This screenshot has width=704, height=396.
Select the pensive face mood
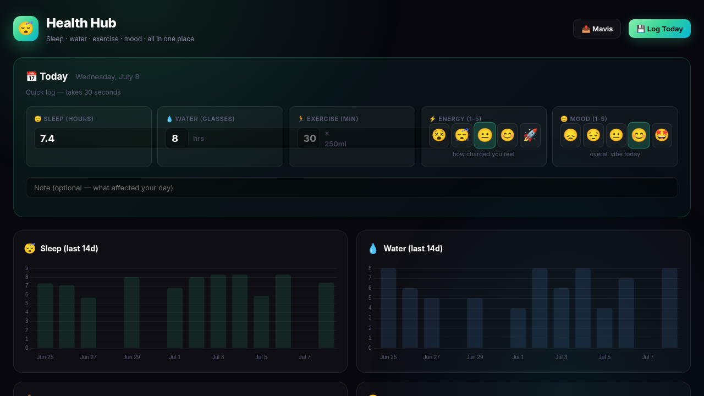[593, 135]
